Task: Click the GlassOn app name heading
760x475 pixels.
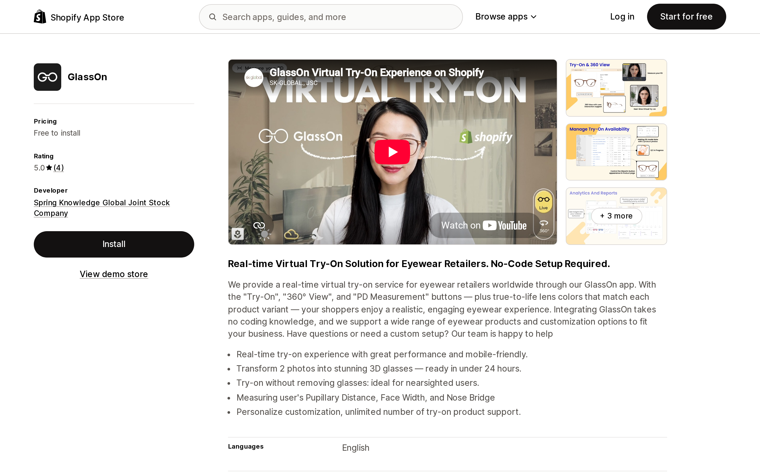Action: click(x=87, y=77)
